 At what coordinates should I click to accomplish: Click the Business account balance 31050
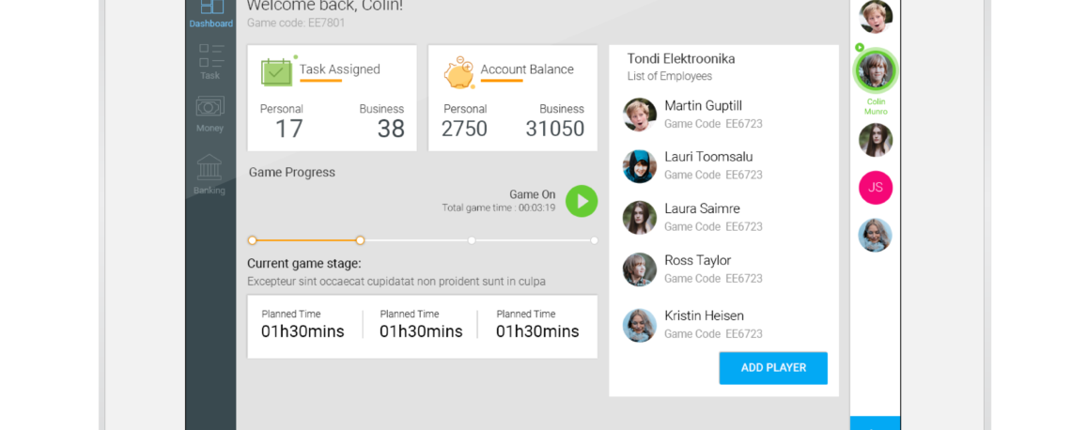[554, 129]
